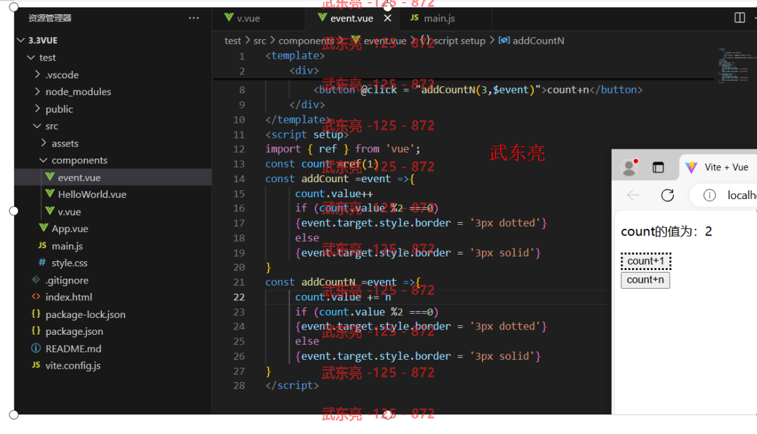Click the import statement on line 12
The height and width of the screenshot is (434, 757).
[343, 149]
